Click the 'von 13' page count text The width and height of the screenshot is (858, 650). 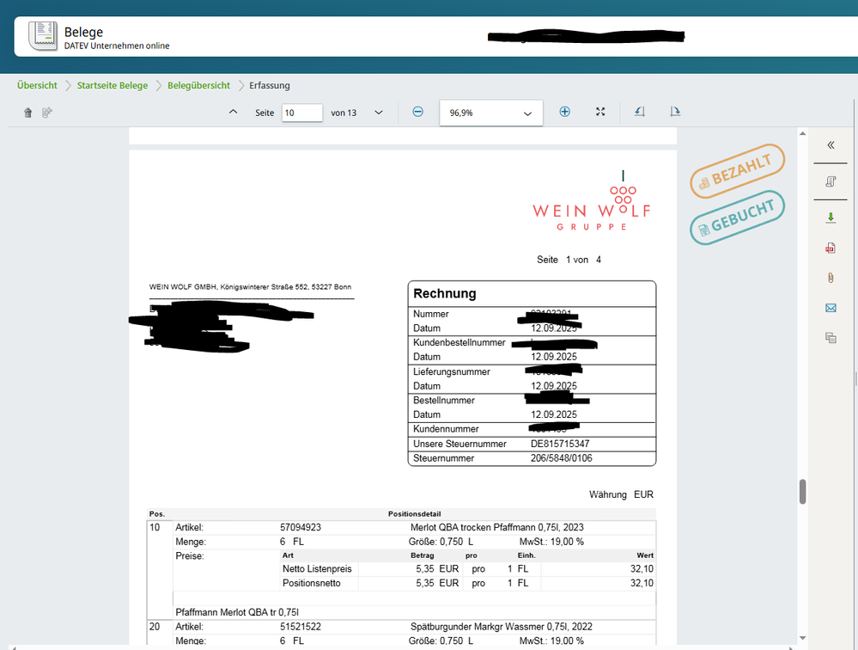(344, 113)
